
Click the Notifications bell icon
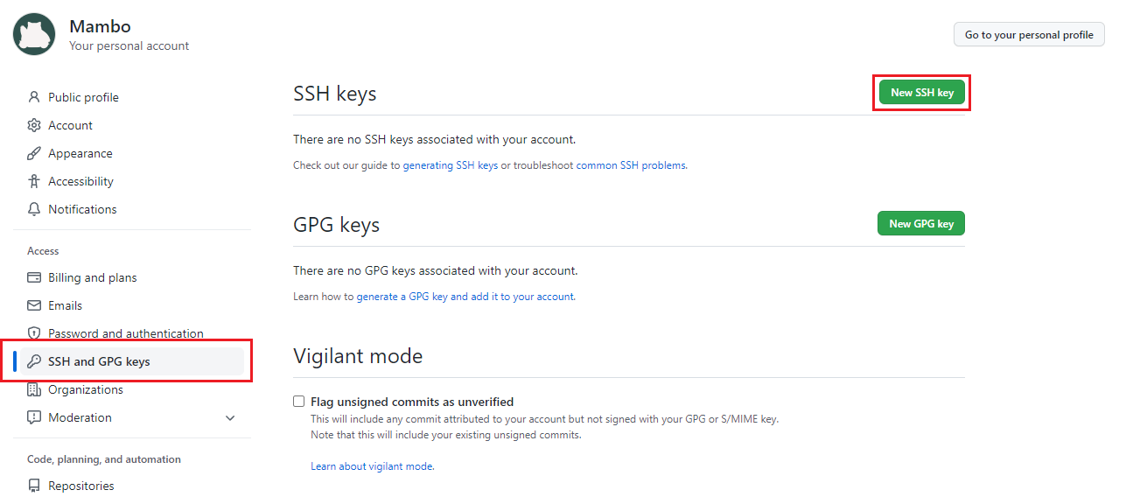pos(34,209)
